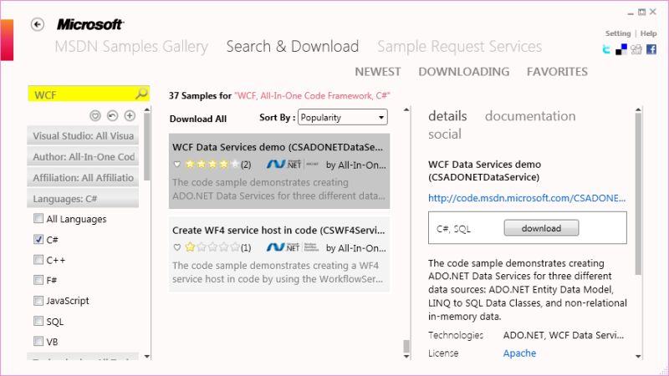Select the Search & Download tab
This screenshot has height=376, width=669.
point(292,47)
